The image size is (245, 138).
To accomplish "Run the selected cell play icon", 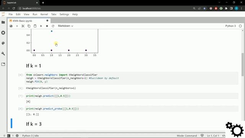I will 41,26.
